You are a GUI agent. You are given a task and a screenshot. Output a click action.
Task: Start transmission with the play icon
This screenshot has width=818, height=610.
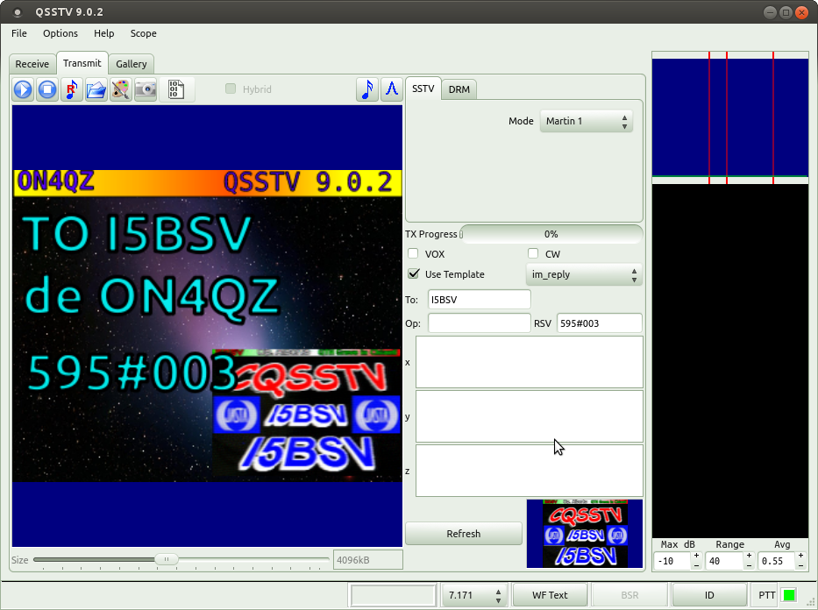[23, 89]
